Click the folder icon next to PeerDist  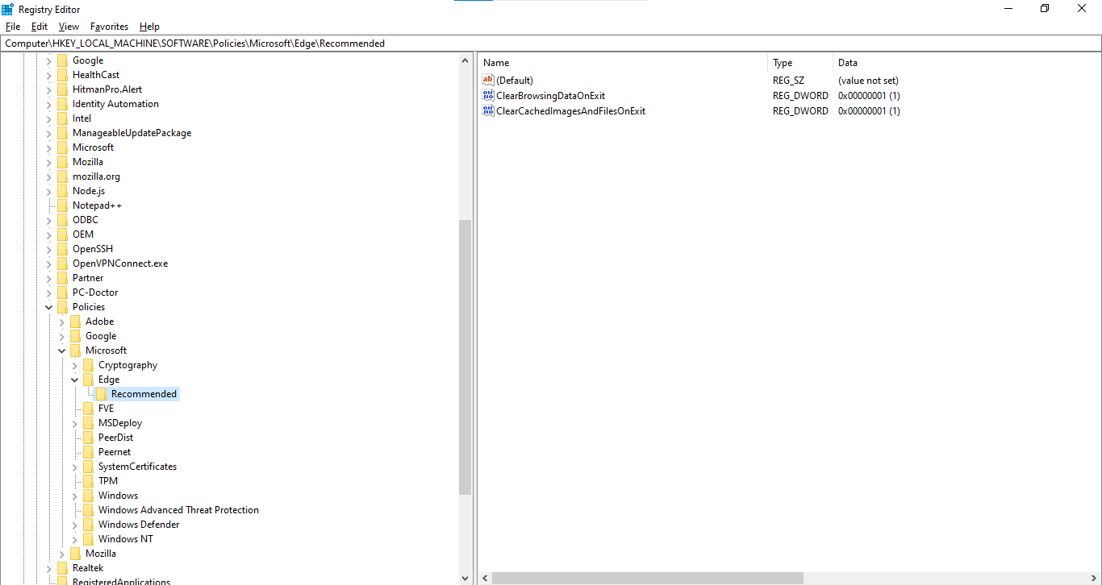[88, 438]
